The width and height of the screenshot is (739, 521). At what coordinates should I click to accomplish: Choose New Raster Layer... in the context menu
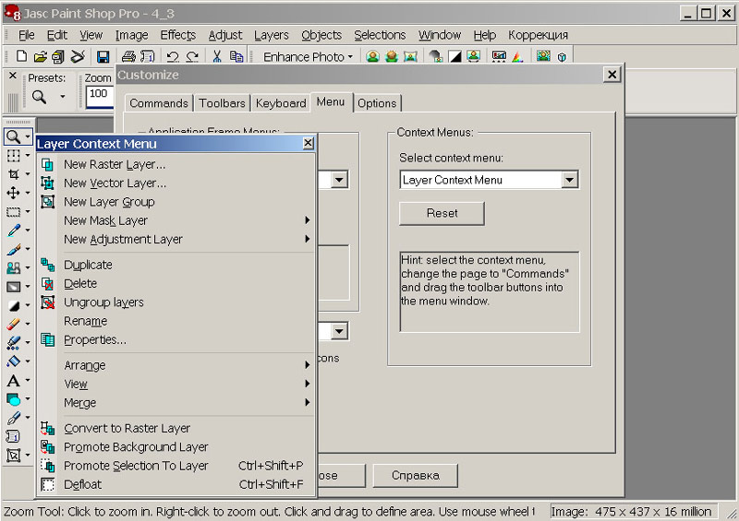176,164
